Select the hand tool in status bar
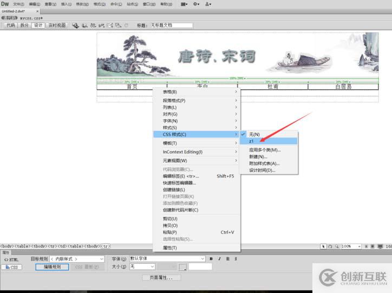The image size is (392, 293). pyautogui.click(x=330, y=246)
